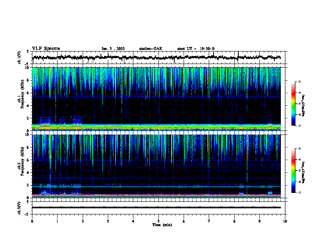Select the 5 minute tick on time axis
This screenshot has width=321, height=248.
(x=158, y=221)
